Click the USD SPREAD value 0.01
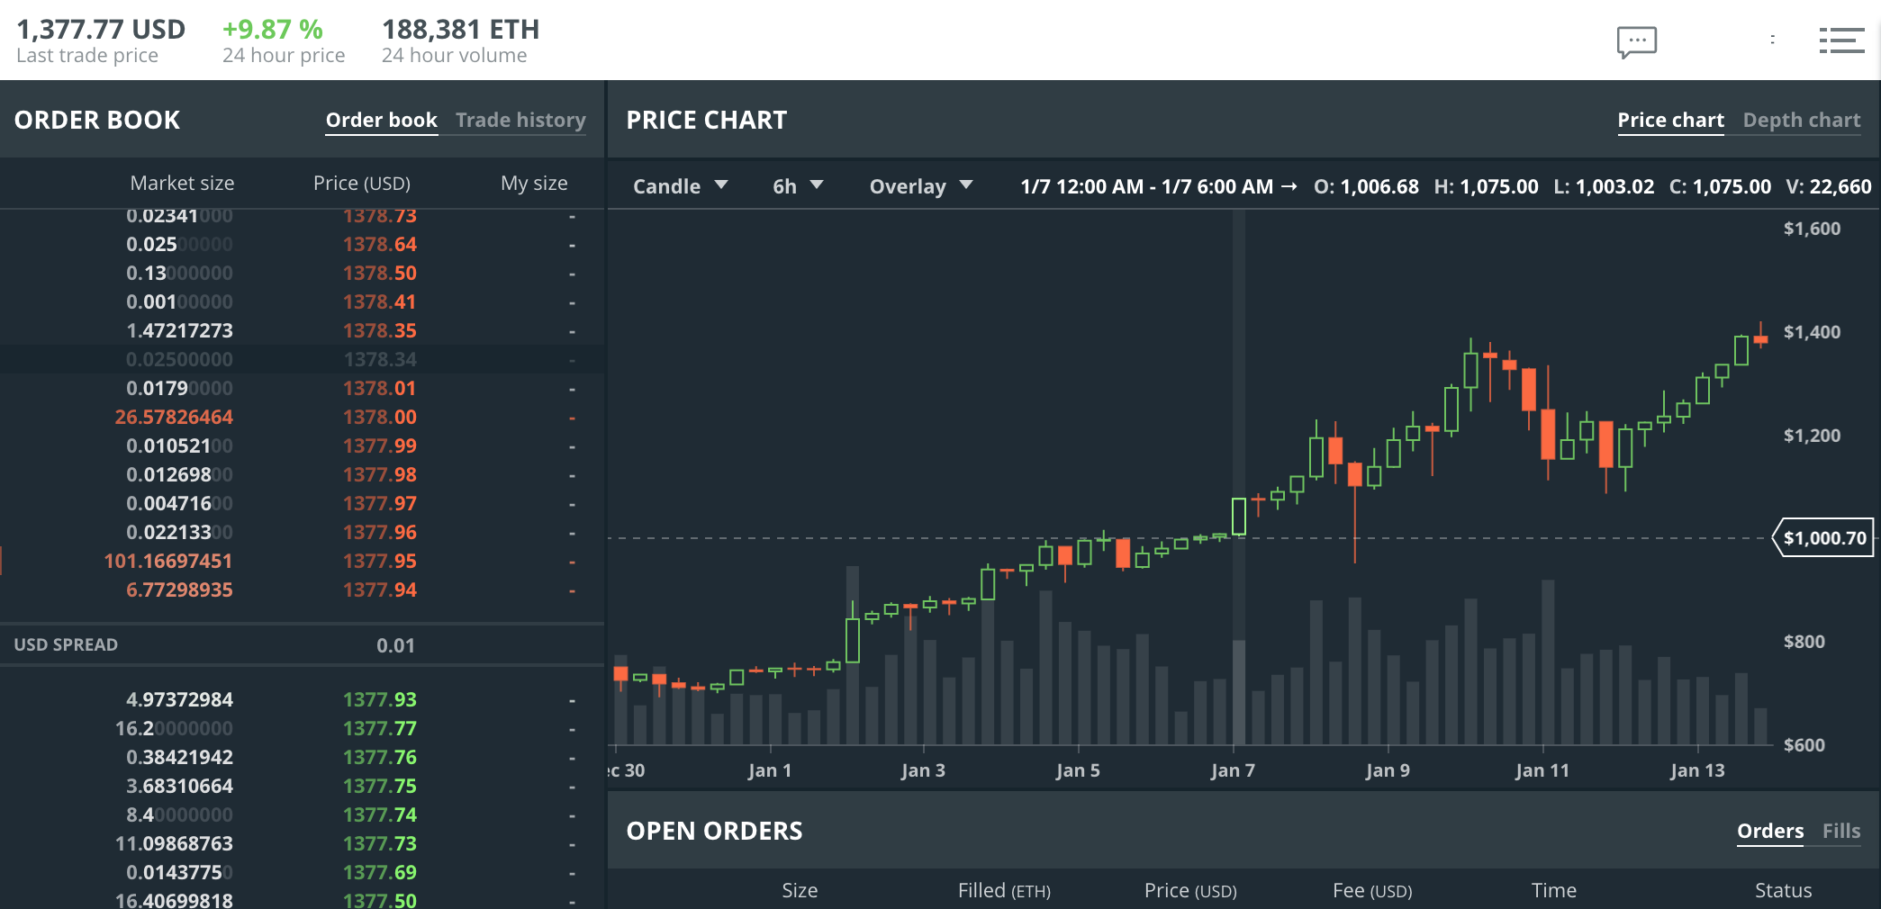Image resolution: width=1881 pixels, height=909 pixels. point(395,645)
